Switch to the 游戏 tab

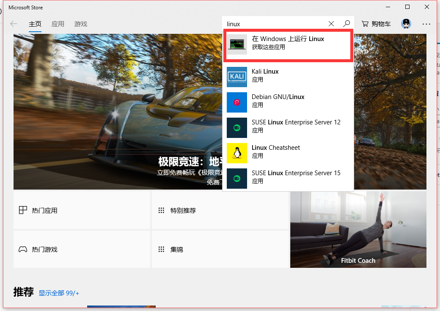click(x=80, y=24)
